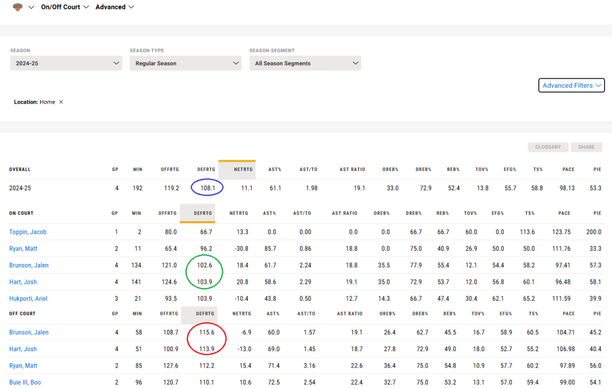Open Josh Hart's link in On Court table

23,282
